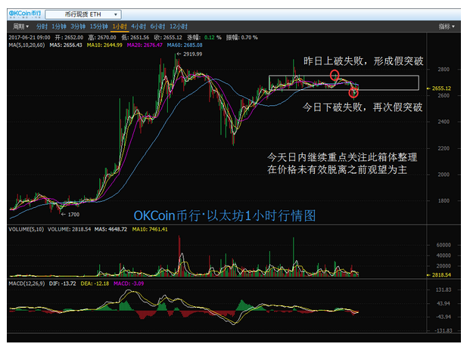The image size is (470, 347).
Task: Click the 1700 low price marker
Action: (72, 215)
